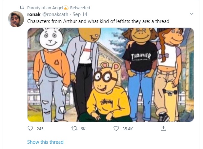Click the Retweeted label text
Viewport: 203px width, 149px height.
pos(80,8)
